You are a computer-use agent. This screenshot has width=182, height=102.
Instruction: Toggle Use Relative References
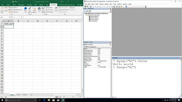coord(15,10)
